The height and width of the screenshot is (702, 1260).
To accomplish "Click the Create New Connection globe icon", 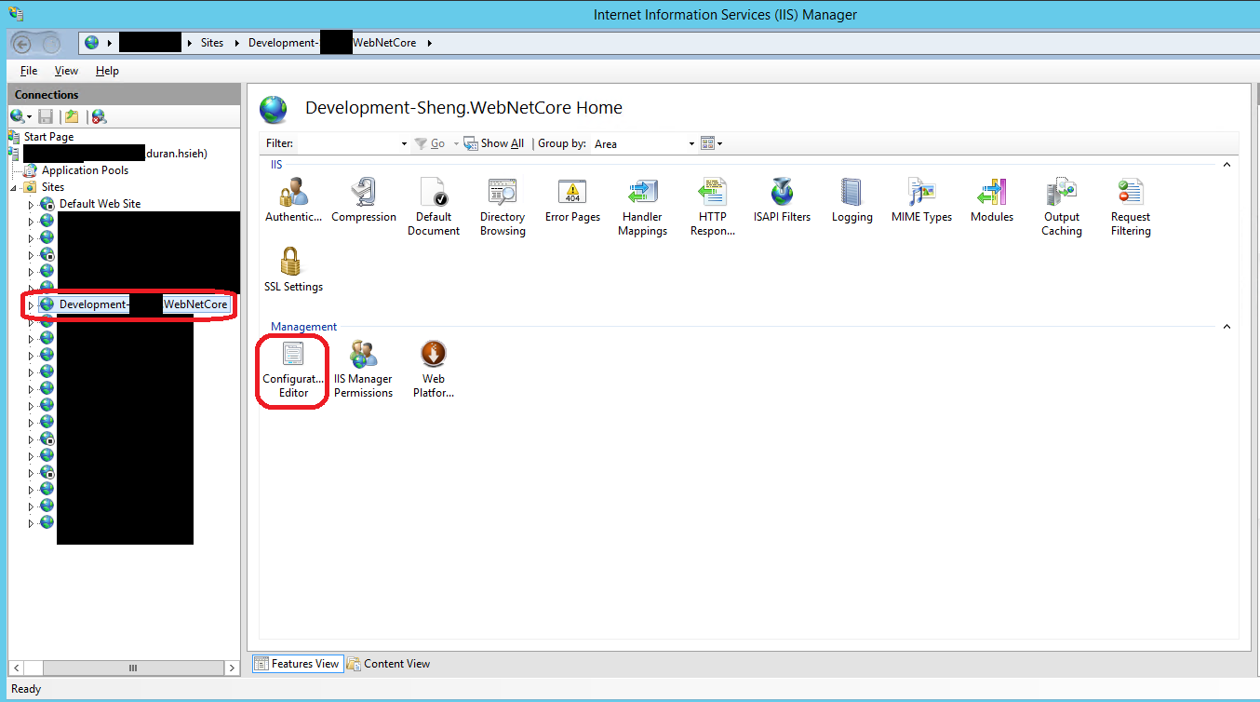I will coord(20,116).
